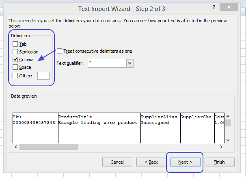Click inside the Text qualifier combo box
This screenshot has width=246, height=177.
[107, 63]
